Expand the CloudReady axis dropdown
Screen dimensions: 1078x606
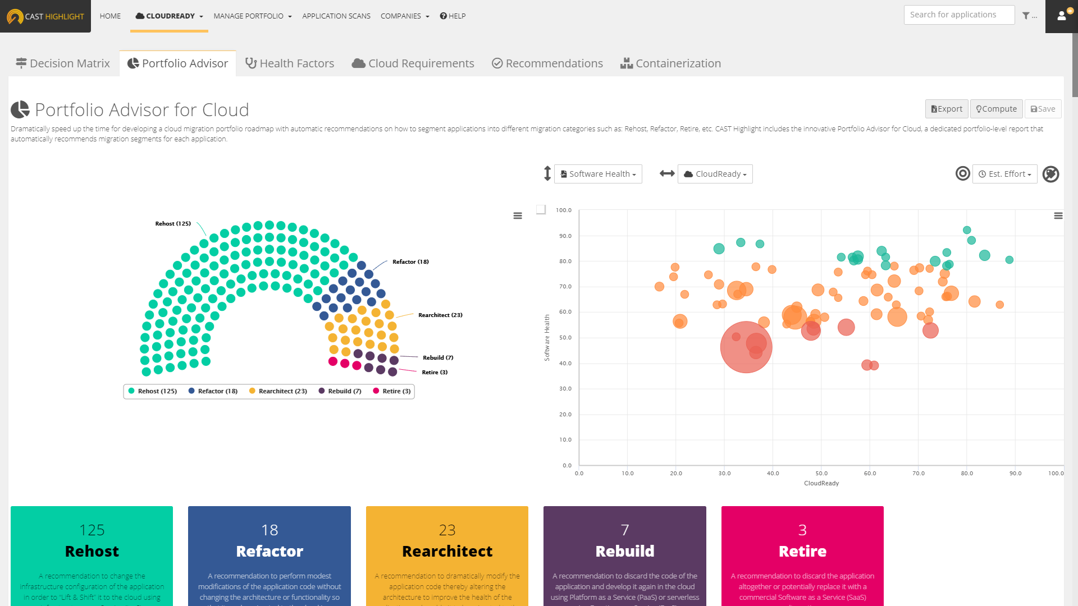(715, 174)
